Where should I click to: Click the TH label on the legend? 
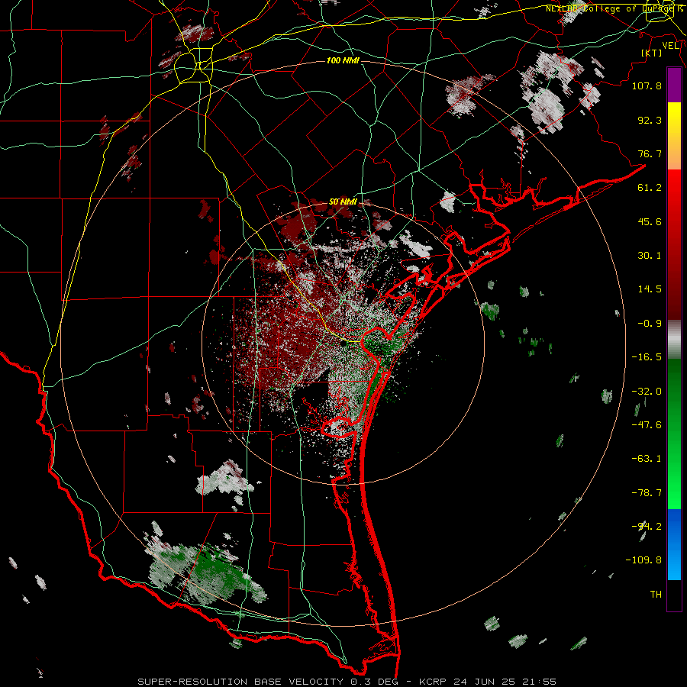click(x=656, y=595)
